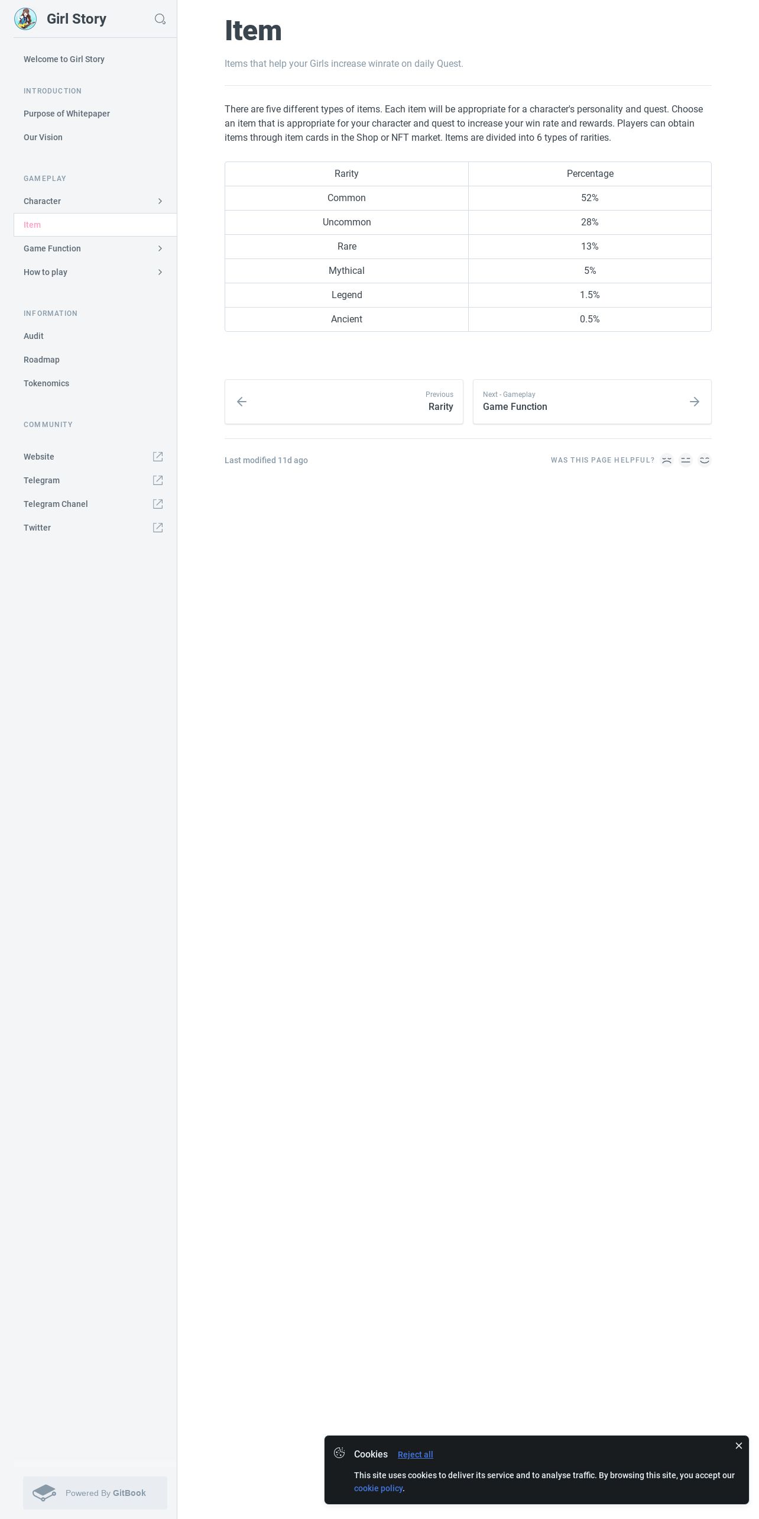The height and width of the screenshot is (1519, 759).
Task: Click the Girl Story logo avatar
Action: [25, 19]
